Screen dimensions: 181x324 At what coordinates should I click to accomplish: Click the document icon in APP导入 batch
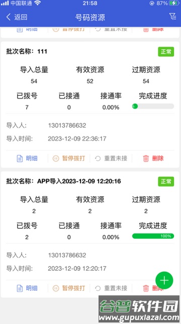tap(20, 288)
